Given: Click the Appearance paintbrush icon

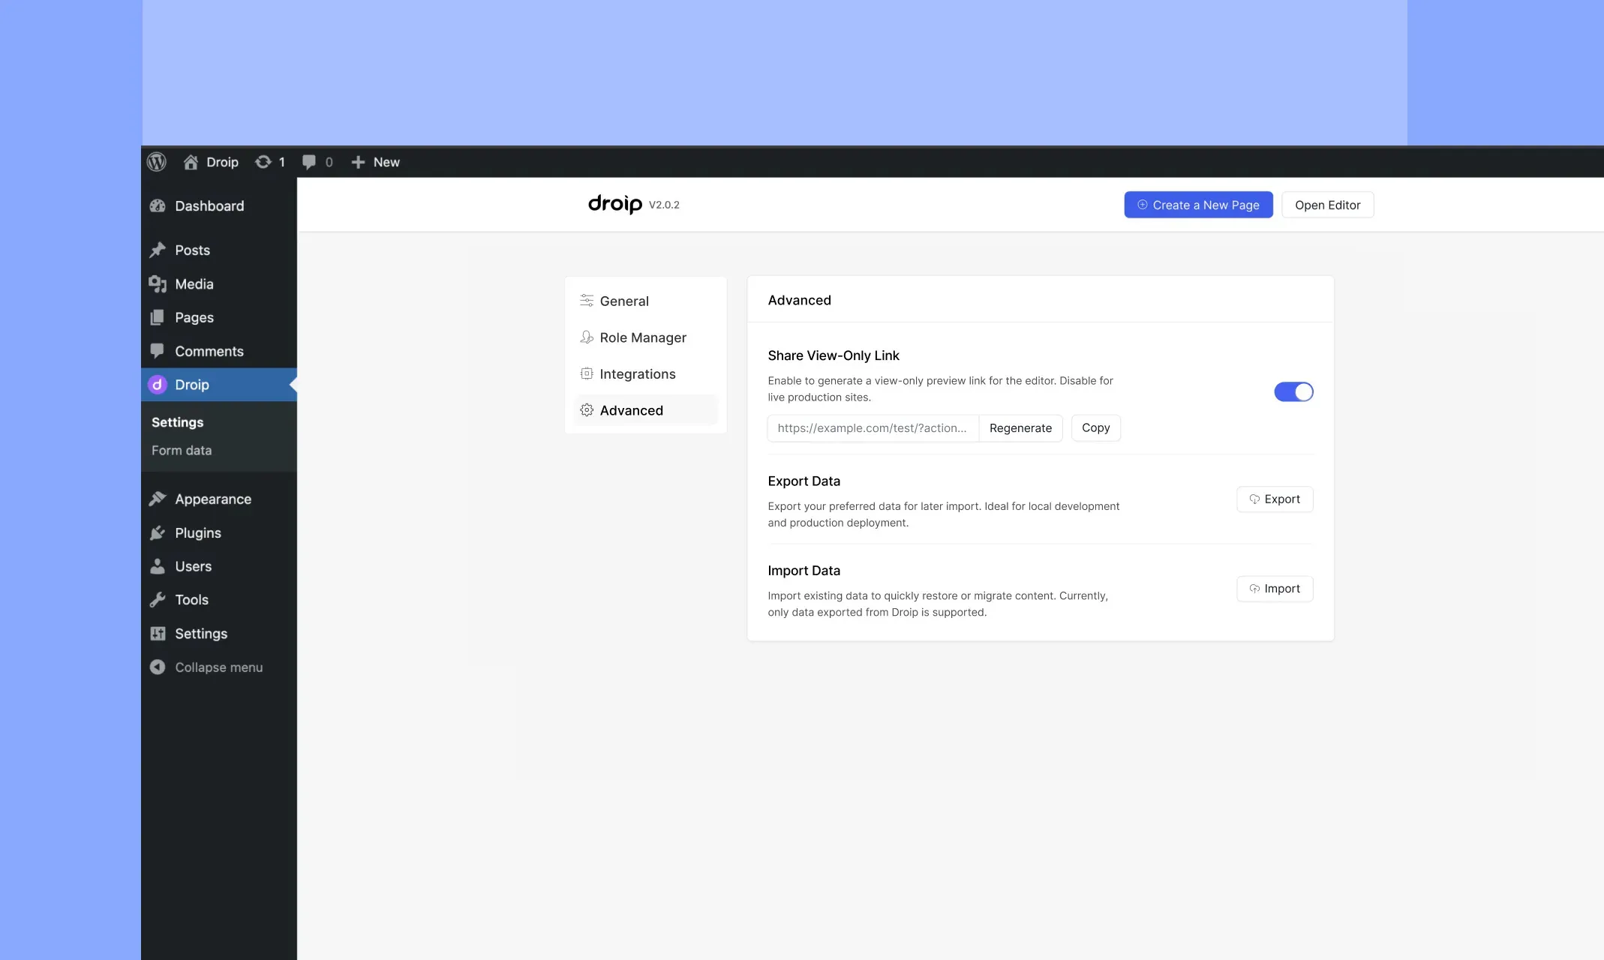Looking at the screenshot, I should click(158, 499).
